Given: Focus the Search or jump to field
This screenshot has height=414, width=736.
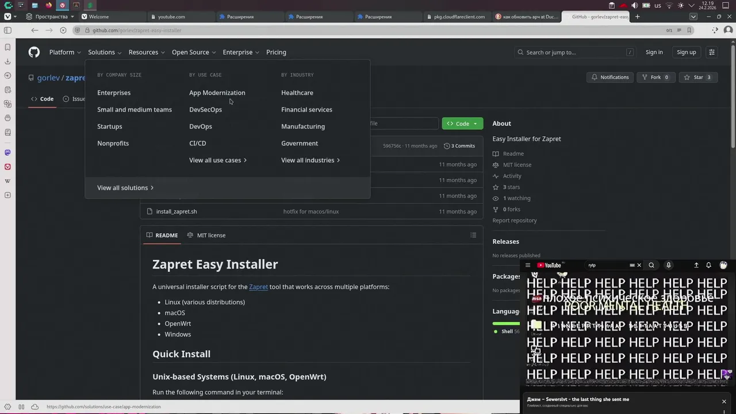Looking at the screenshot, I should [576, 52].
